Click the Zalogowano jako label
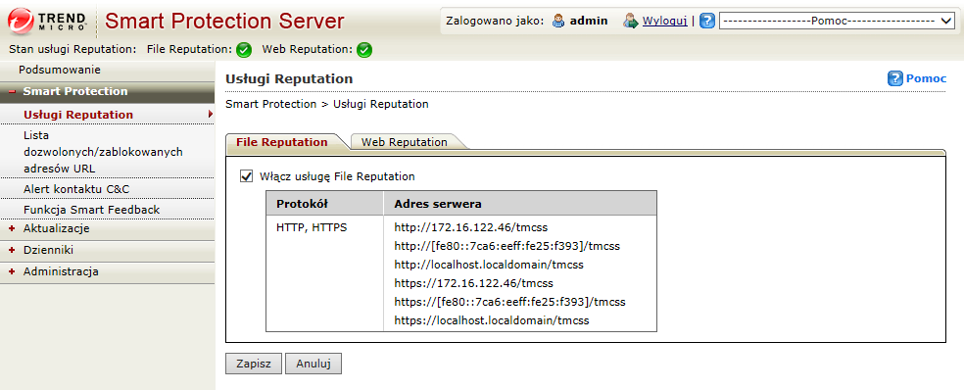This screenshot has height=390, width=964. click(x=495, y=21)
